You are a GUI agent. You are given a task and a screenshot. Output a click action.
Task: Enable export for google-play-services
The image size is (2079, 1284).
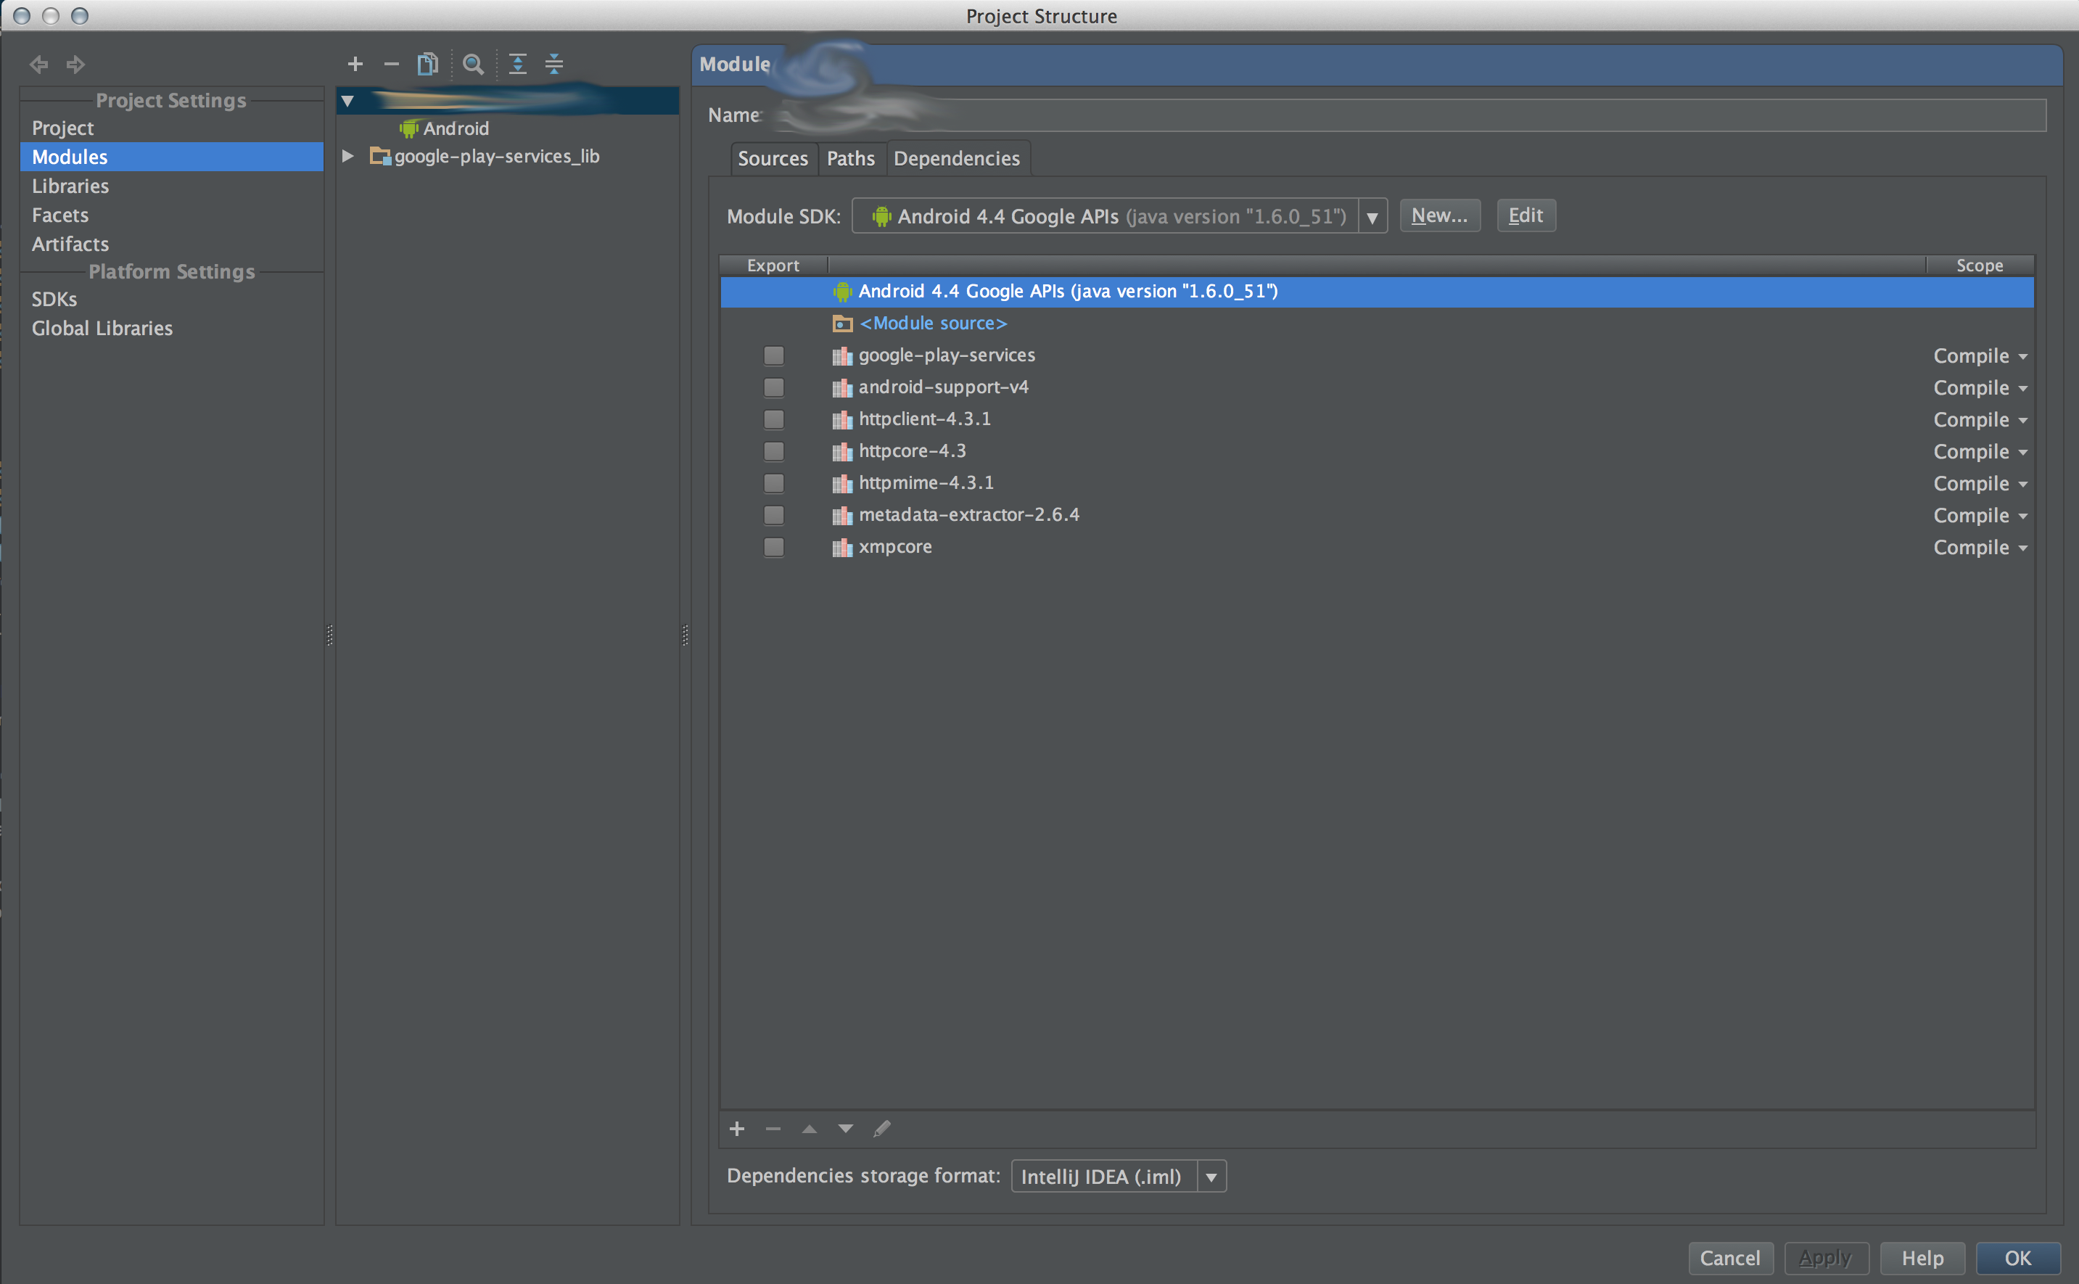(x=773, y=355)
